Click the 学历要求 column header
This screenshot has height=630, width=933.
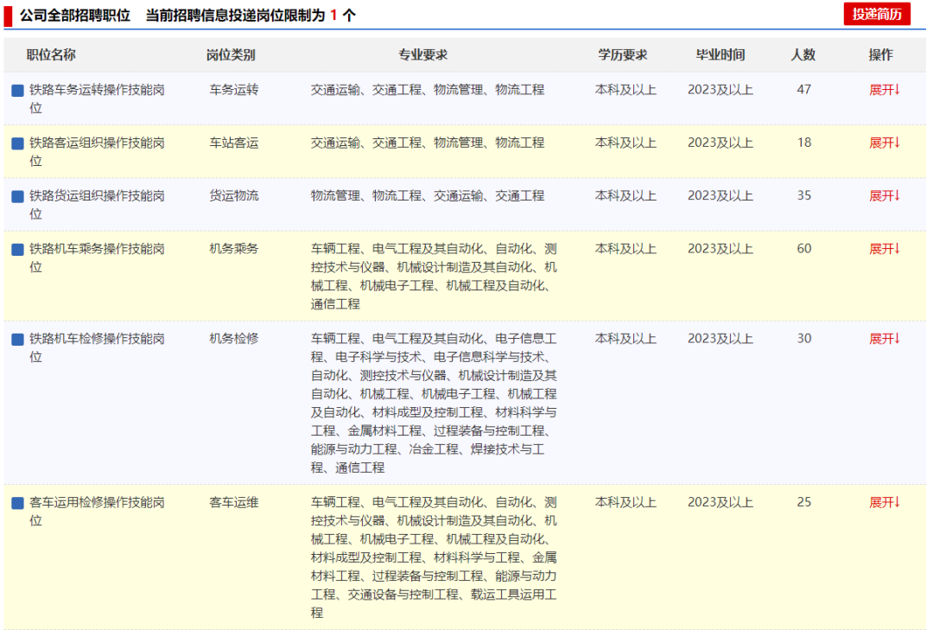(622, 54)
